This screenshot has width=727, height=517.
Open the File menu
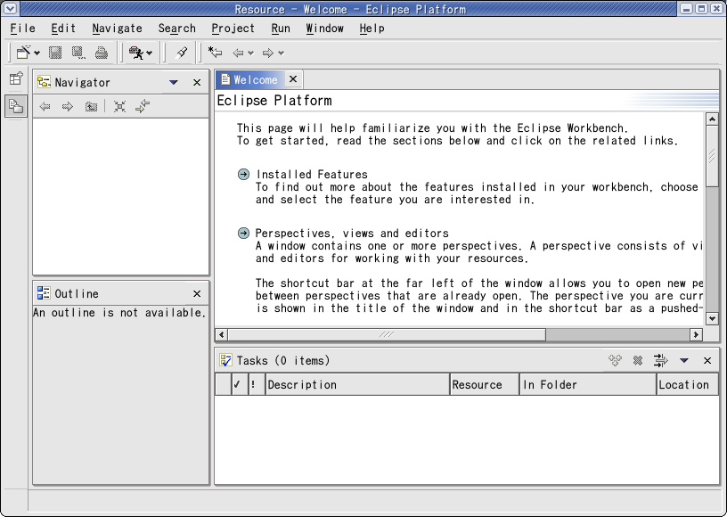(23, 29)
